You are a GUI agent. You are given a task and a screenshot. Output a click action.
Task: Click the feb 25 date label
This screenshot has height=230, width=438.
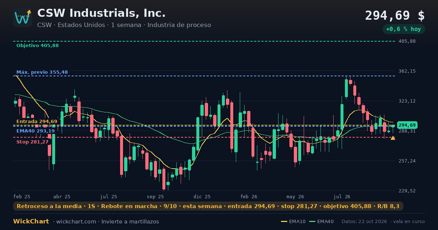(22, 197)
